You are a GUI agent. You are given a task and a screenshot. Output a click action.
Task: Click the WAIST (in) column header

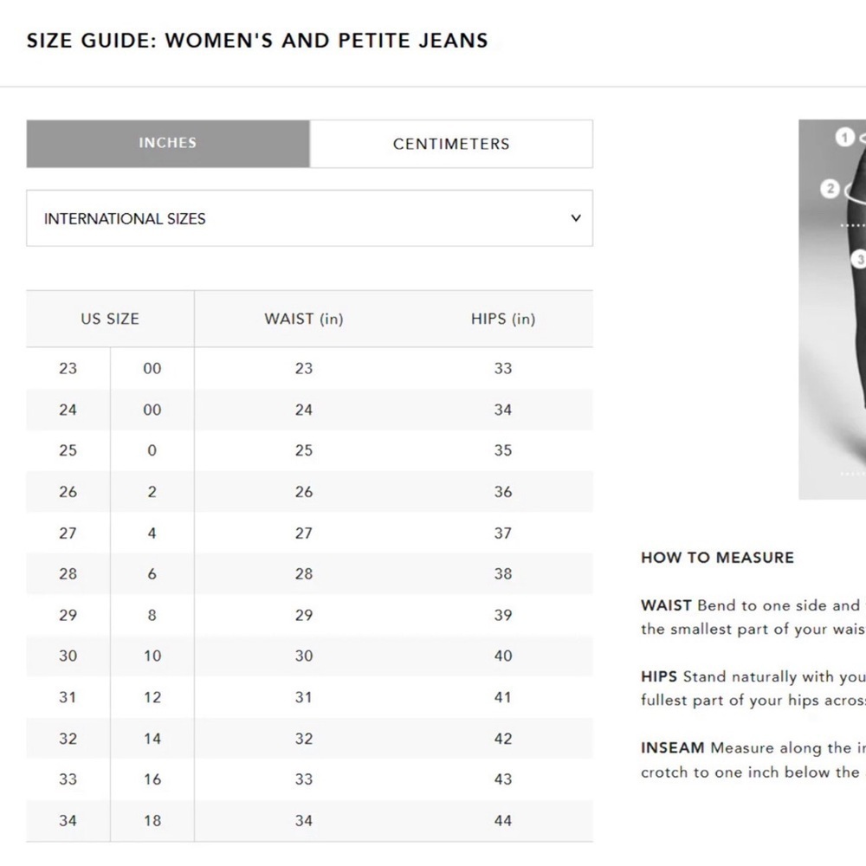304,319
